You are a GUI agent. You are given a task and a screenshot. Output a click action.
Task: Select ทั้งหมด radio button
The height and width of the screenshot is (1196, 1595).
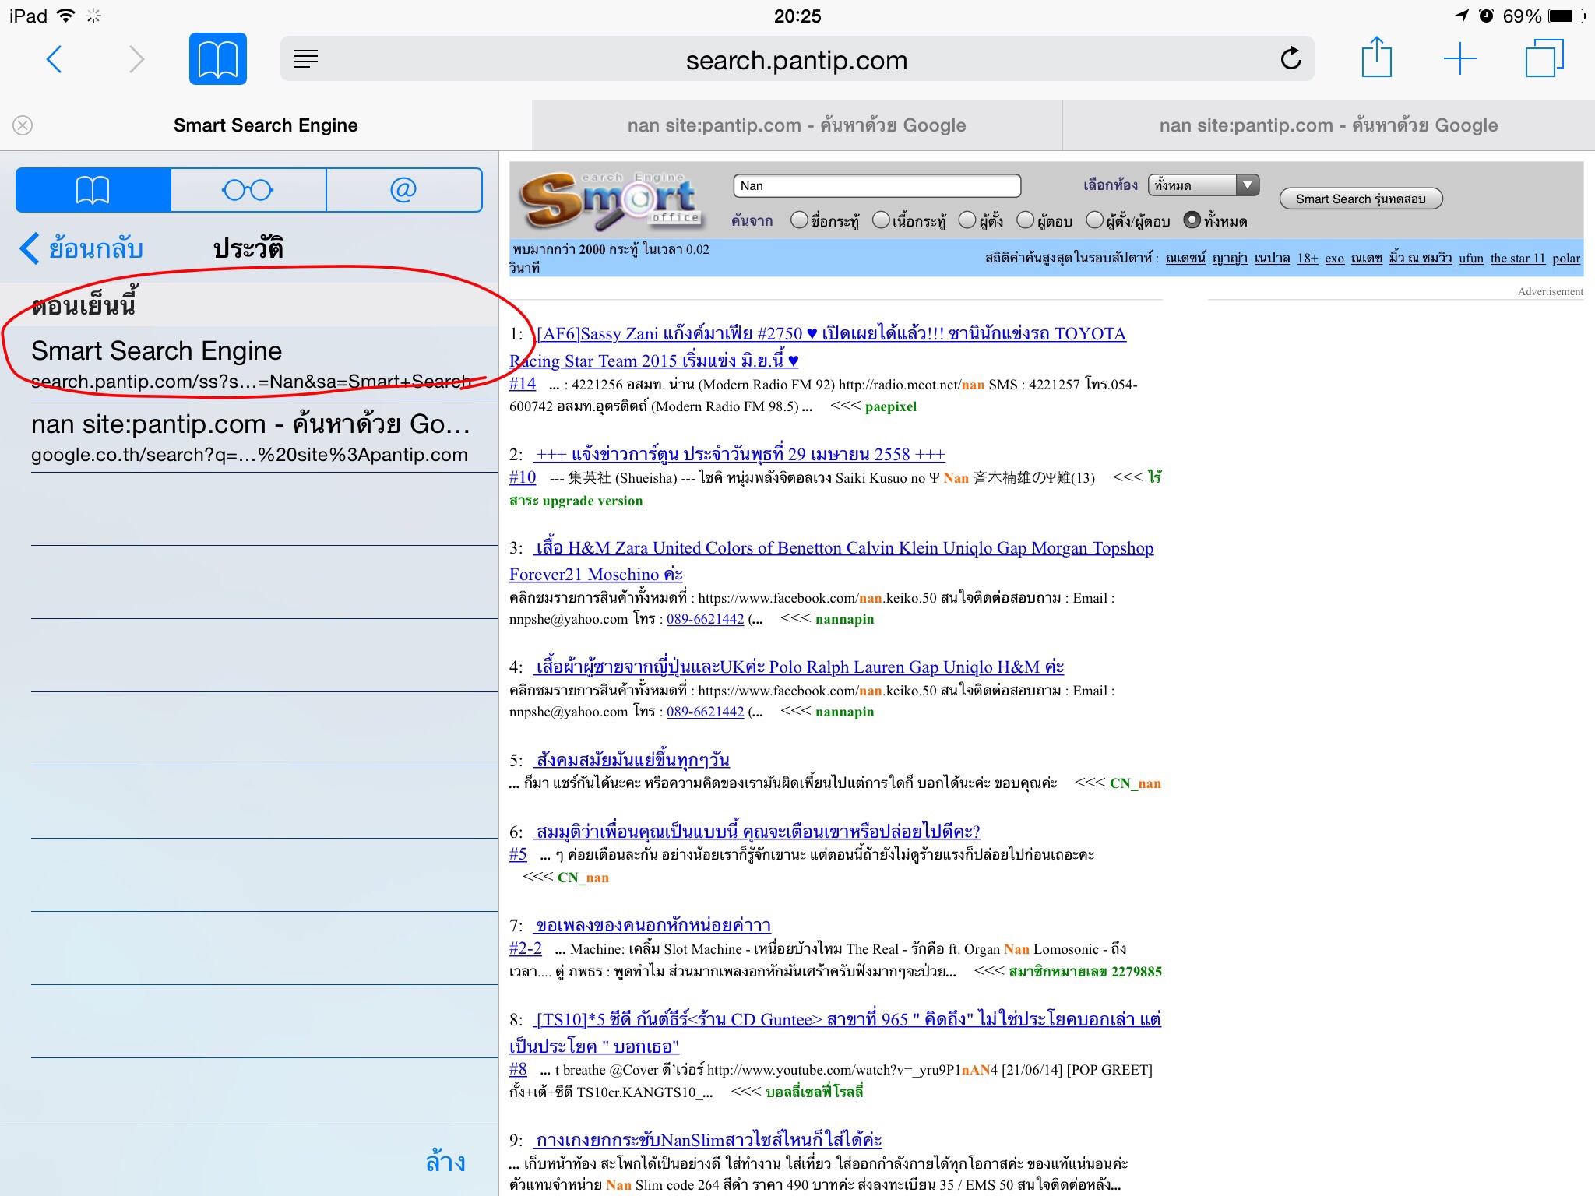[x=1192, y=220]
